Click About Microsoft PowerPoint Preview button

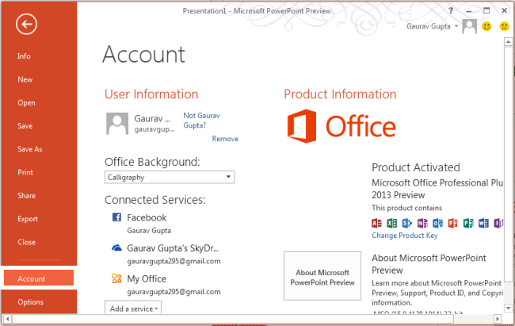pos(322,276)
